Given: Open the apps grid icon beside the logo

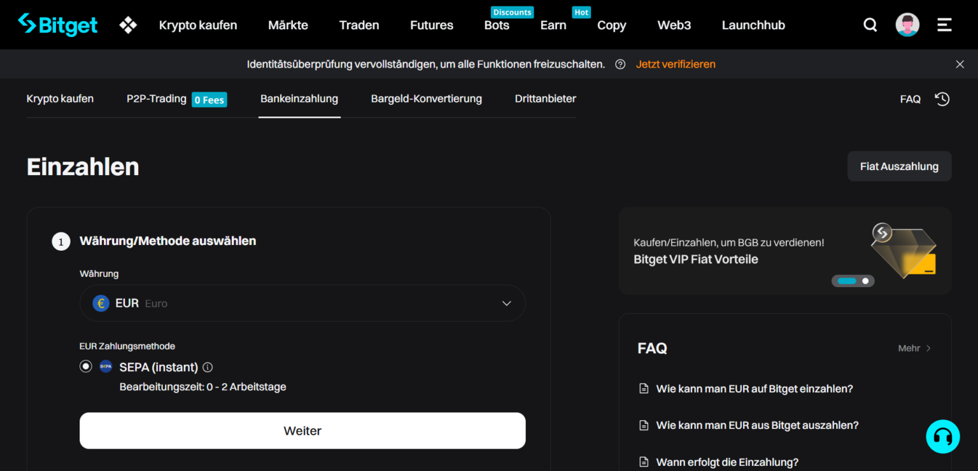Looking at the screenshot, I should click(x=127, y=24).
